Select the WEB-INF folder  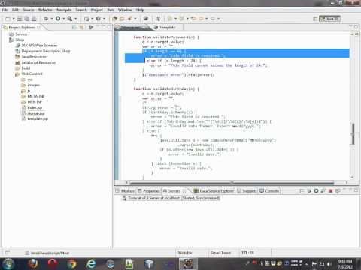pyautogui.click(x=35, y=102)
